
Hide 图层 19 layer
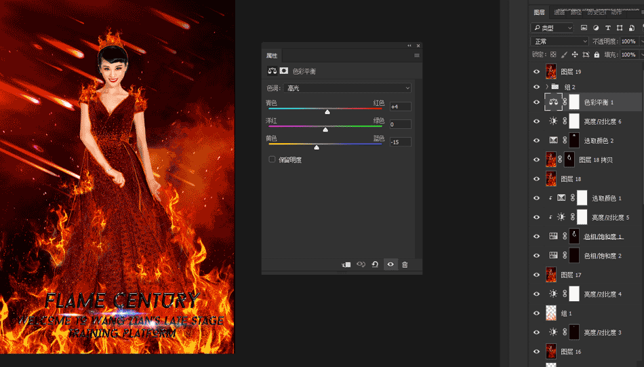click(x=536, y=71)
